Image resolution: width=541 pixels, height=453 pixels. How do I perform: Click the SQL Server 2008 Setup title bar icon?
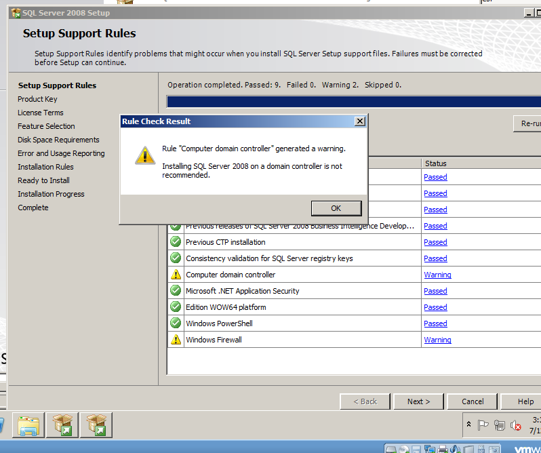pos(16,13)
